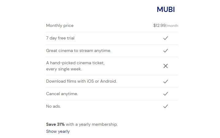This screenshot has width=220, height=138.
Task: Click checkmark for Great cinema to stream
Action: tap(165, 50)
